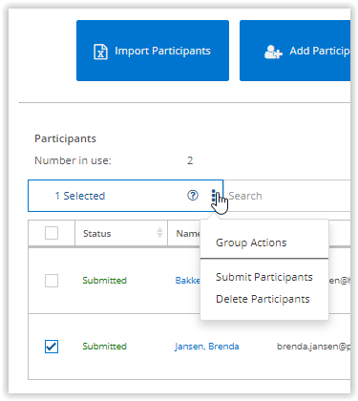The width and height of the screenshot is (358, 401).
Task: Choose Delete Participants from the menu
Action: pyautogui.click(x=263, y=299)
